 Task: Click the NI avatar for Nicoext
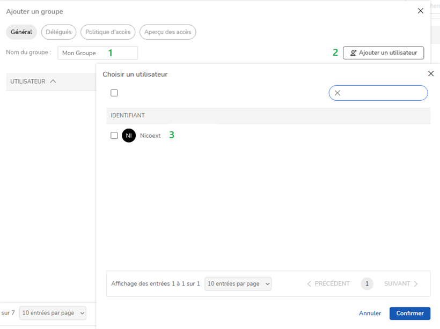click(129, 136)
